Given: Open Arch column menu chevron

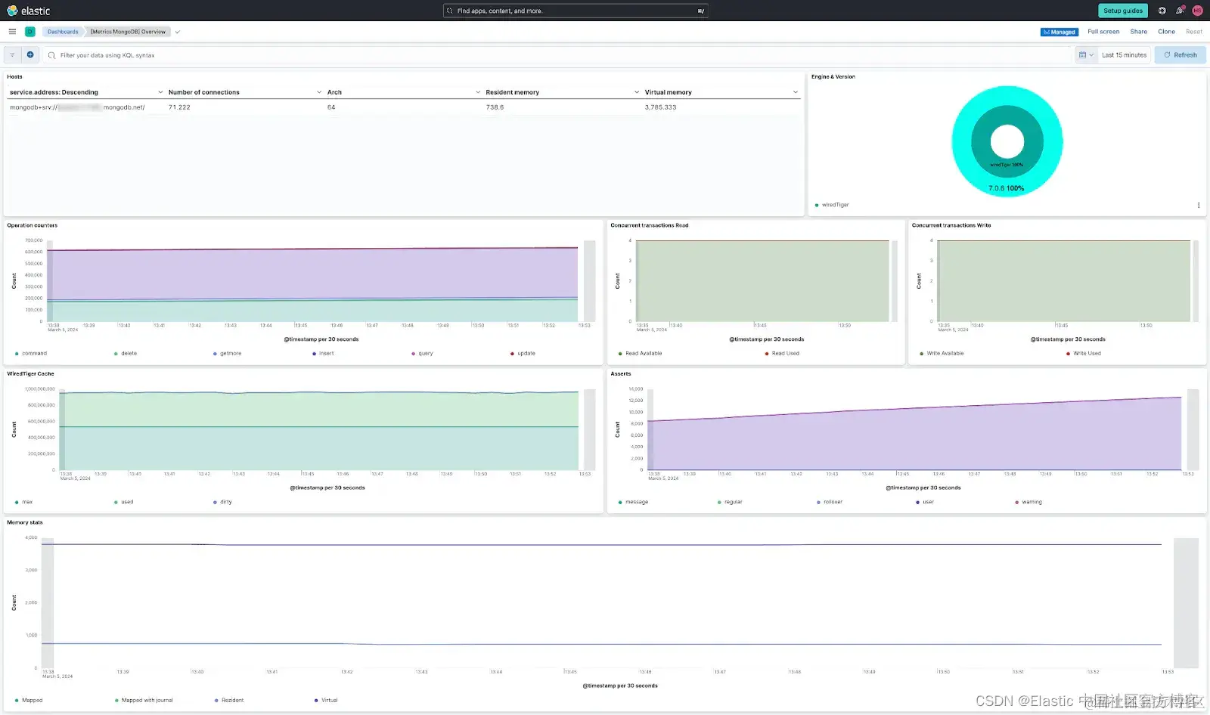Looking at the screenshot, I should pyautogui.click(x=478, y=92).
